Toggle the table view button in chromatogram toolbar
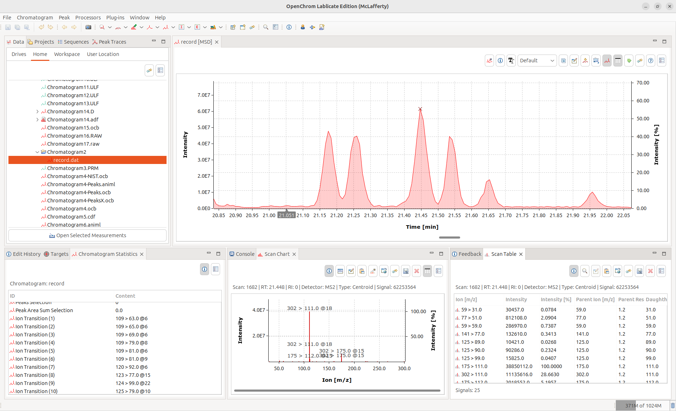Screen dimensions: 676x411 point(618,61)
